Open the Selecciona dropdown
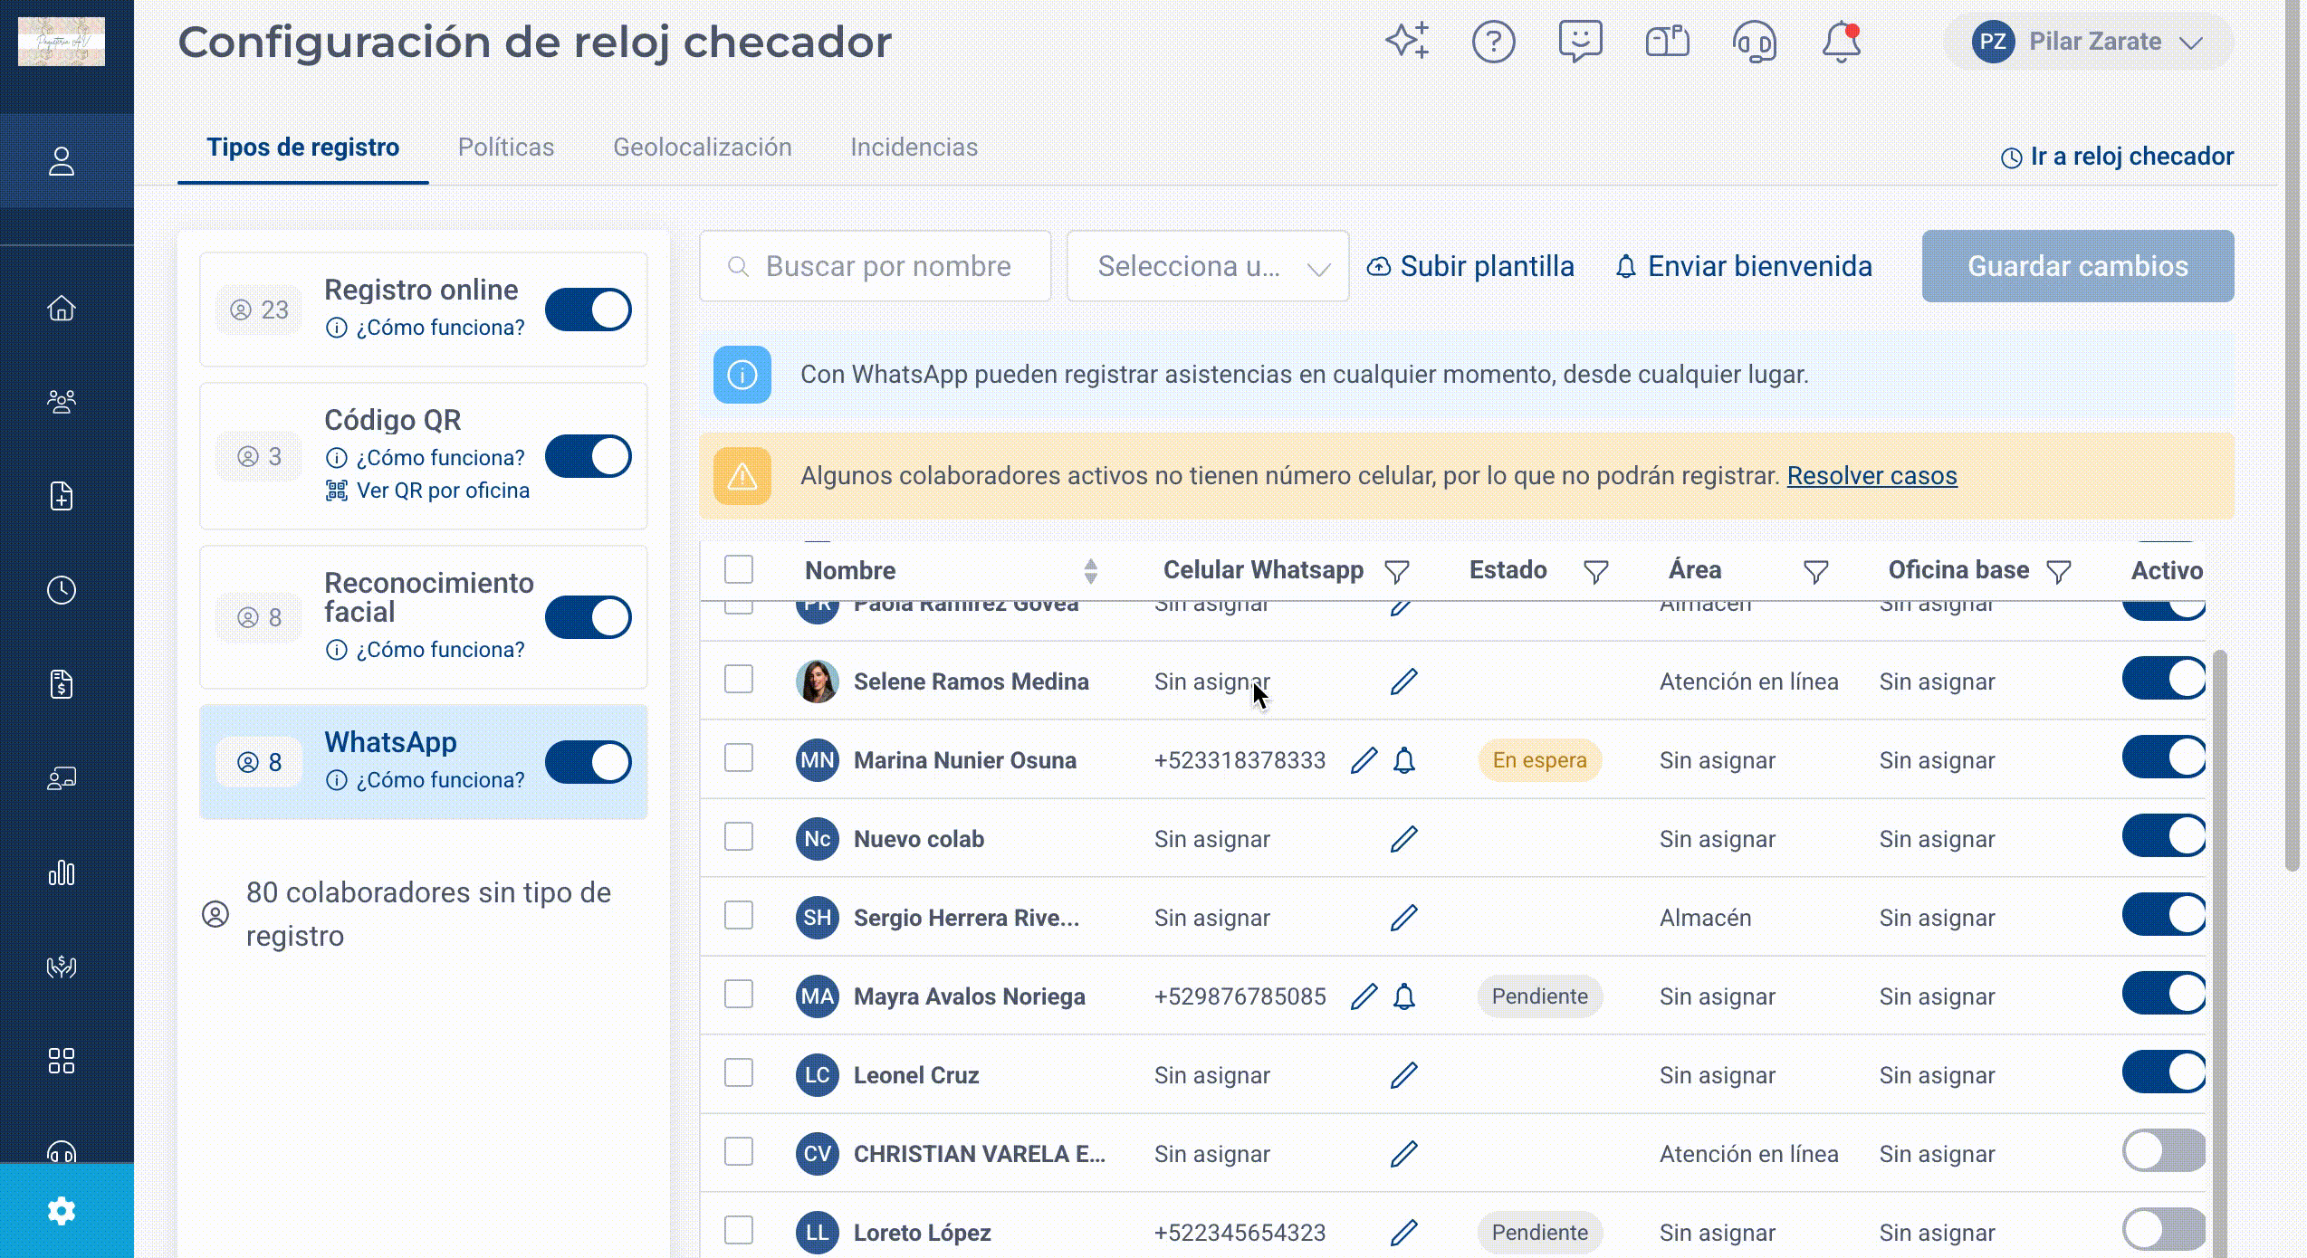This screenshot has width=2307, height=1258. click(x=1208, y=266)
